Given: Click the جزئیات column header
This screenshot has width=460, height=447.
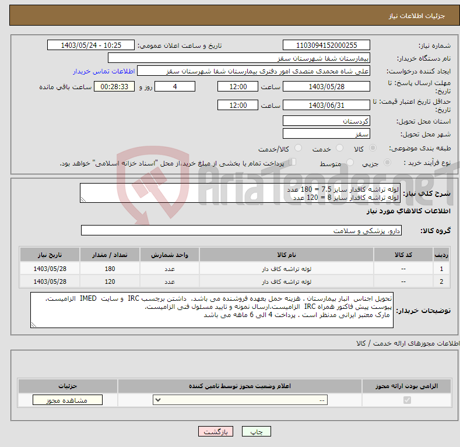Looking at the screenshot, I should [68, 386].
